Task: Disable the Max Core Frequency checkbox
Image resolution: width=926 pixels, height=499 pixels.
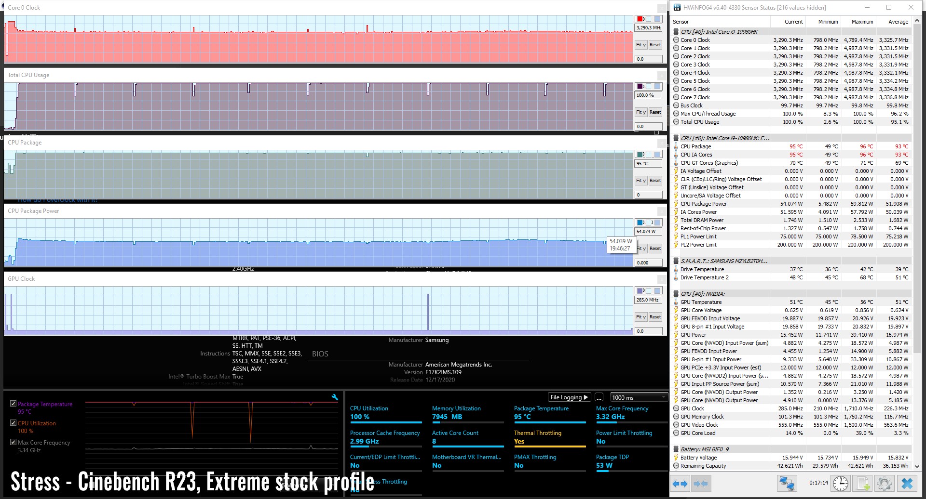Action: click(x=14, y=442)
